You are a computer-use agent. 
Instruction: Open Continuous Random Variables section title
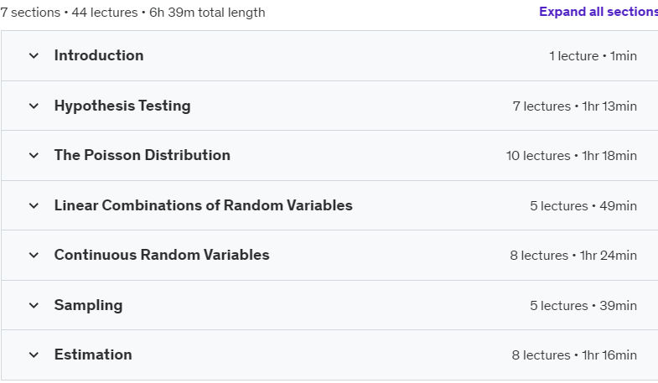pos(162,255)
